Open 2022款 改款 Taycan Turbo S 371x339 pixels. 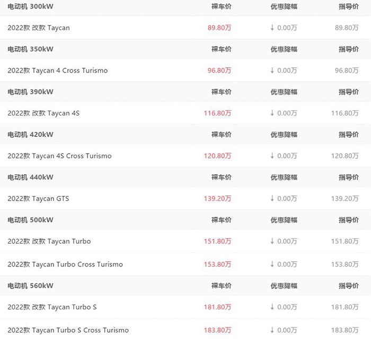(x=52, y=307)
